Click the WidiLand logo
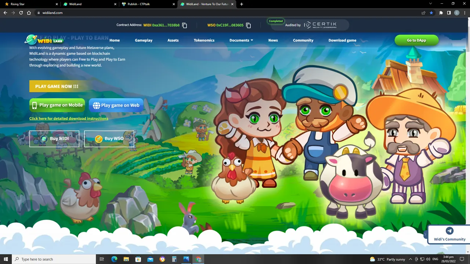 click(44, 40)
